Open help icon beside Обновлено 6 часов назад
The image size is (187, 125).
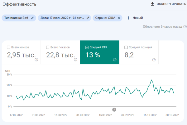click(x=185, y=27)
